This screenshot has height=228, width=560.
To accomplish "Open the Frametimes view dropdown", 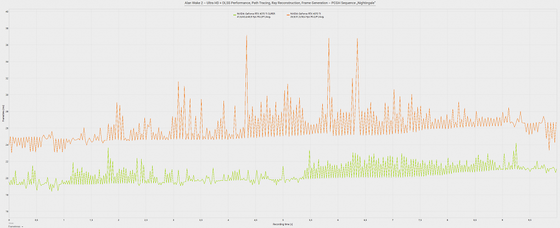I will pyautogui.click(x=16, y=226).
